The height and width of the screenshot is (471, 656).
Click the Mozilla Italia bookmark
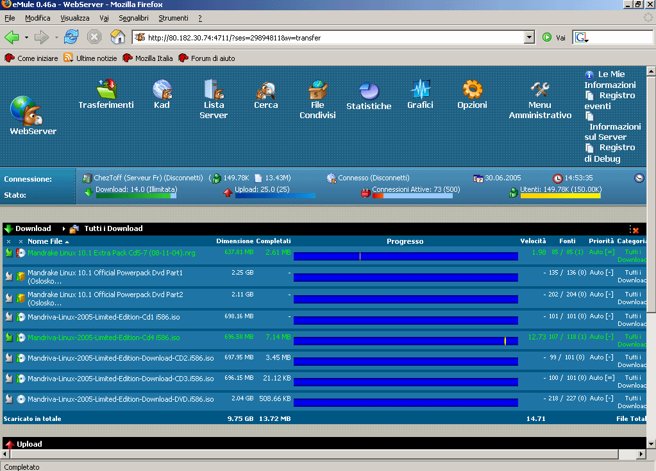tap(147, 58)
